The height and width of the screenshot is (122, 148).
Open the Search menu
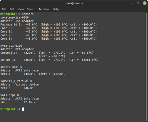[x=31, y=9]
